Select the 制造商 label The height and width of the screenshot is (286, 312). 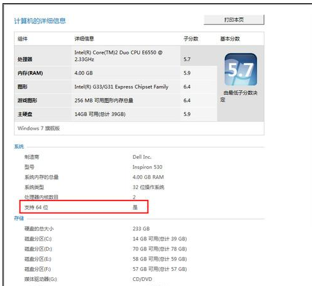pos(32,157)
